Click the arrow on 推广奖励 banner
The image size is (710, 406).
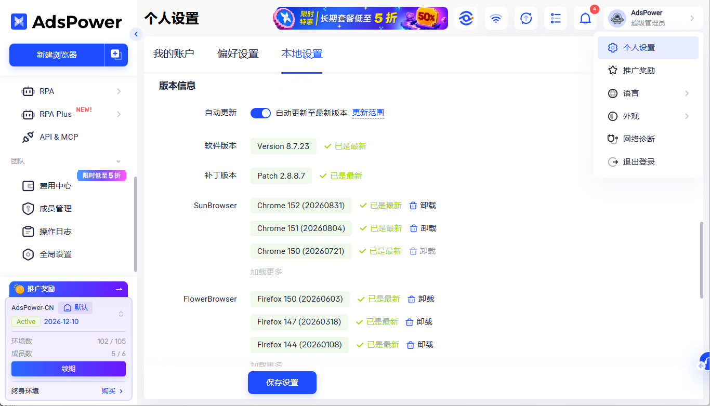click(x=119, y=289)
